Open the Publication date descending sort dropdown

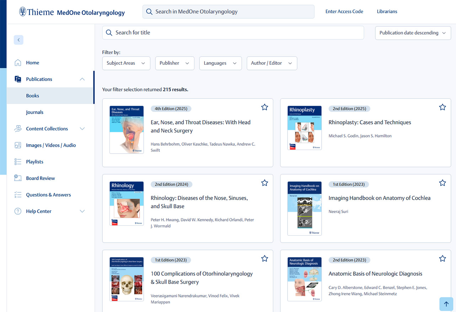413,33
